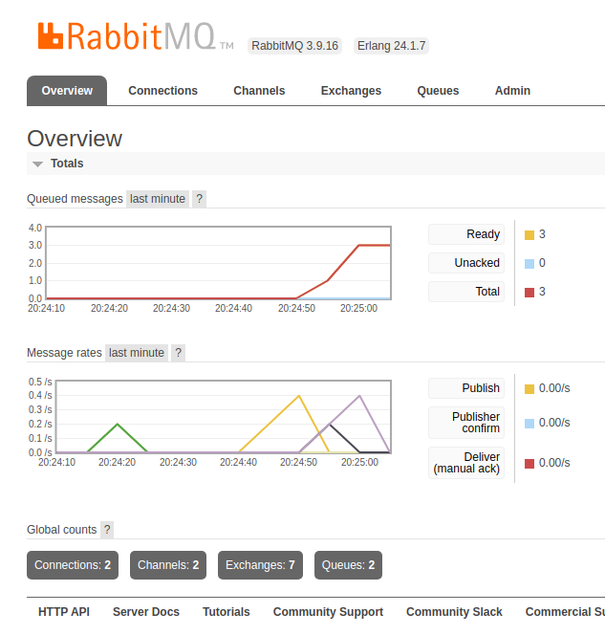Select the Admin tab
Screen dimensions: 605x635
click(512, 91)
